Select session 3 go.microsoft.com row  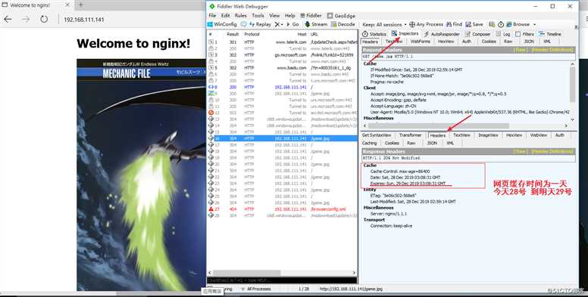pyautogui.click(x=282, y=55)
